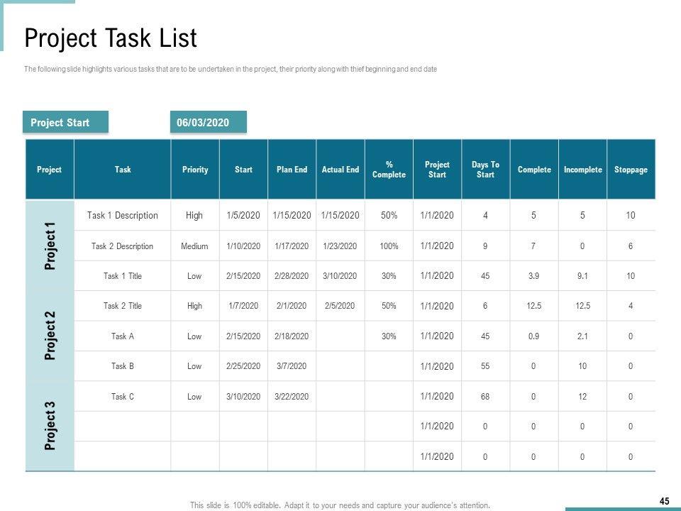Click the Task 1 Description cell

(x=123, y=215)
